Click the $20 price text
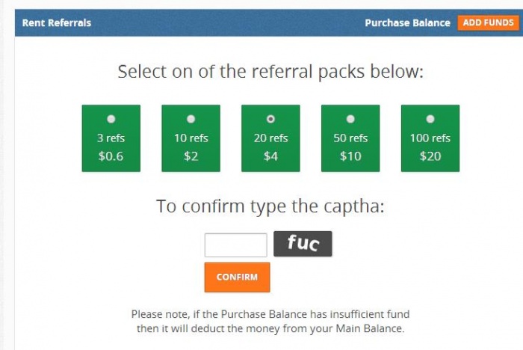Image resolution: width=523 pixels, height=350 pixels. (x=430, y=156)
